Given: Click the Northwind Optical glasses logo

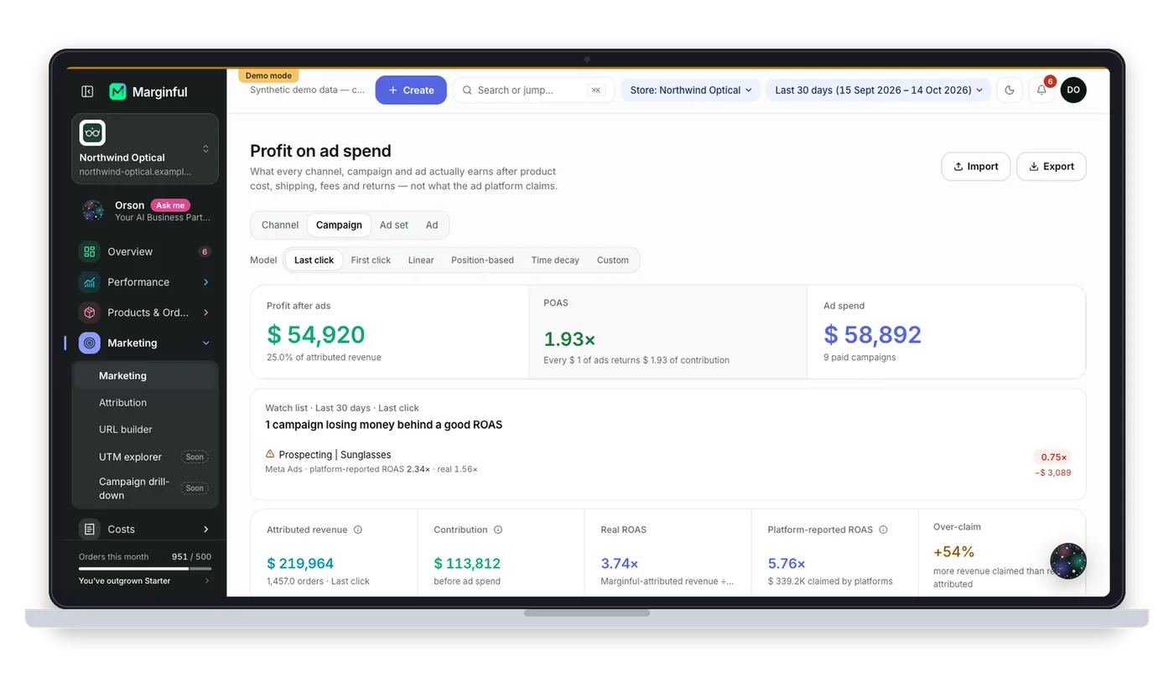Looking at the screenshot, I should [92, 132].
